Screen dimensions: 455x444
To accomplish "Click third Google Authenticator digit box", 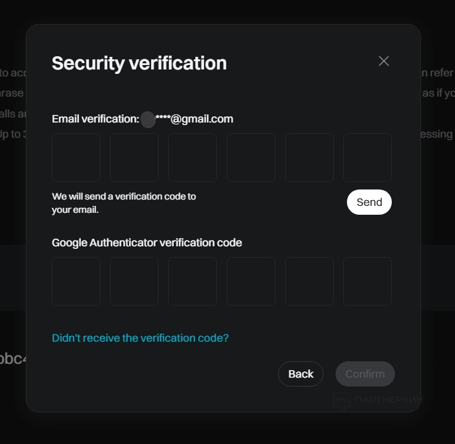I will point(192,281).
